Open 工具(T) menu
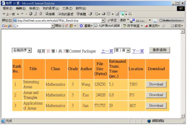187x125 pixels. [x=67, y=8]
